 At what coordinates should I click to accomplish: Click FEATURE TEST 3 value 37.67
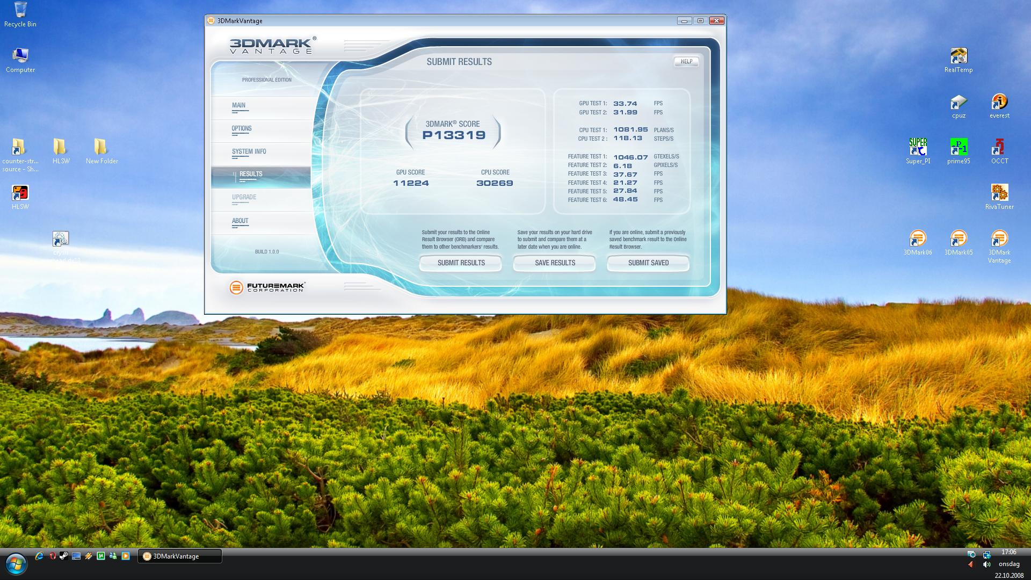pos(625,175)
